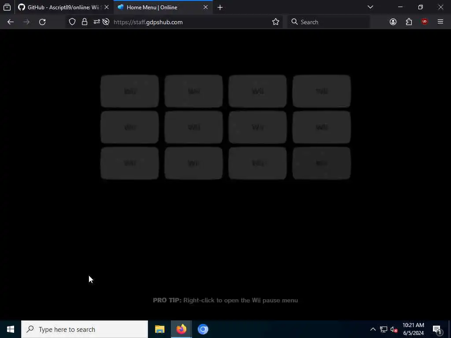Expand the list all tabs dropdown
451x338 pixels.
point(370,7)
